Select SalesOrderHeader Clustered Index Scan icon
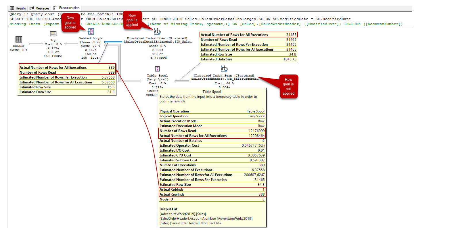Screen dimensions: 454x237 pos(224,69)
